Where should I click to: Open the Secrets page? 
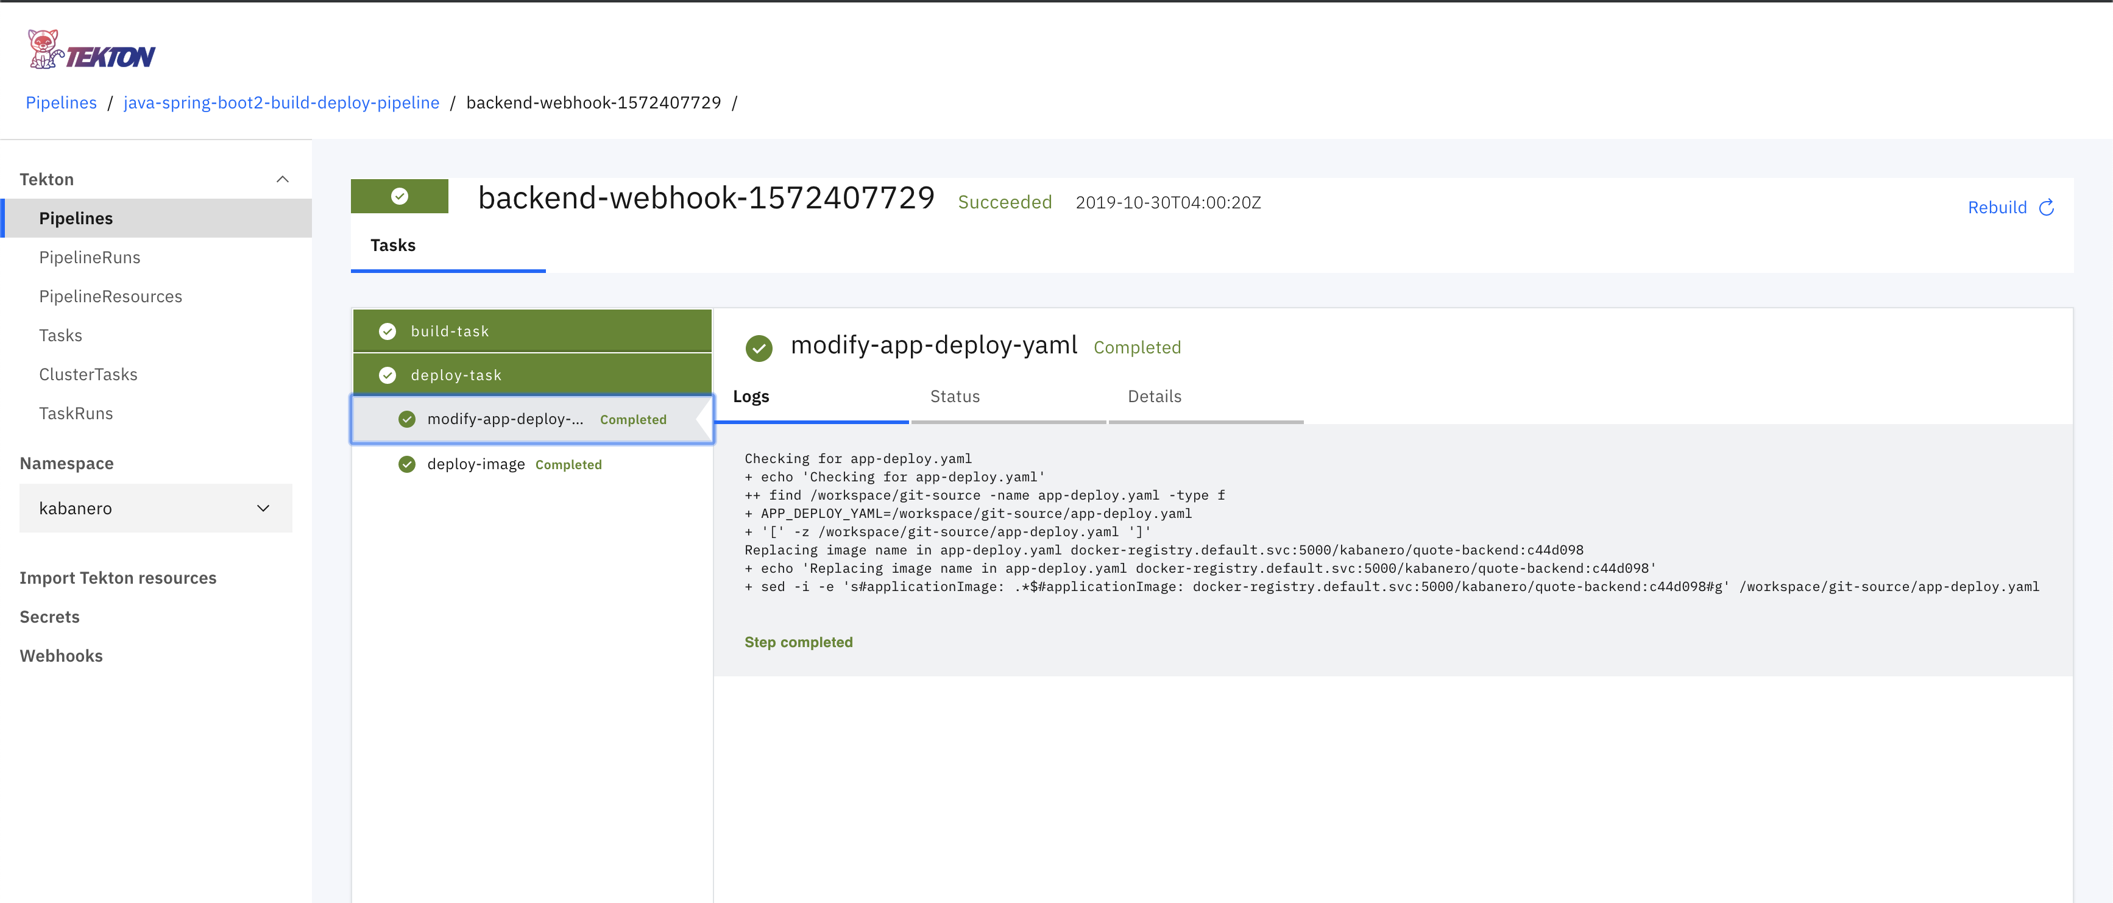[x=49, y=617]
